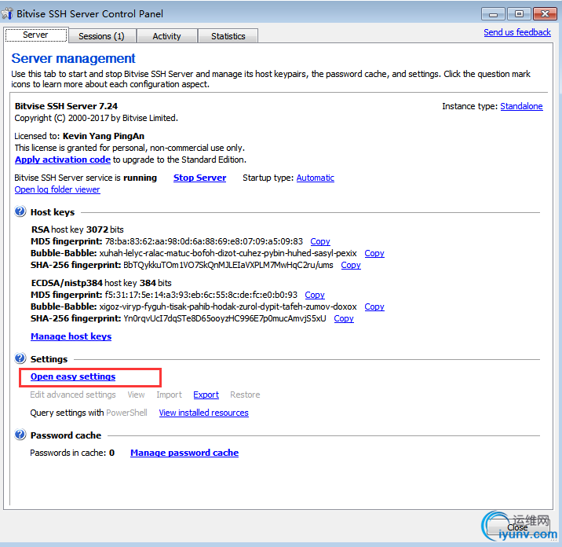
Task: Click the grayed 'PowerShell' text
Action: [x=126, y=413]
